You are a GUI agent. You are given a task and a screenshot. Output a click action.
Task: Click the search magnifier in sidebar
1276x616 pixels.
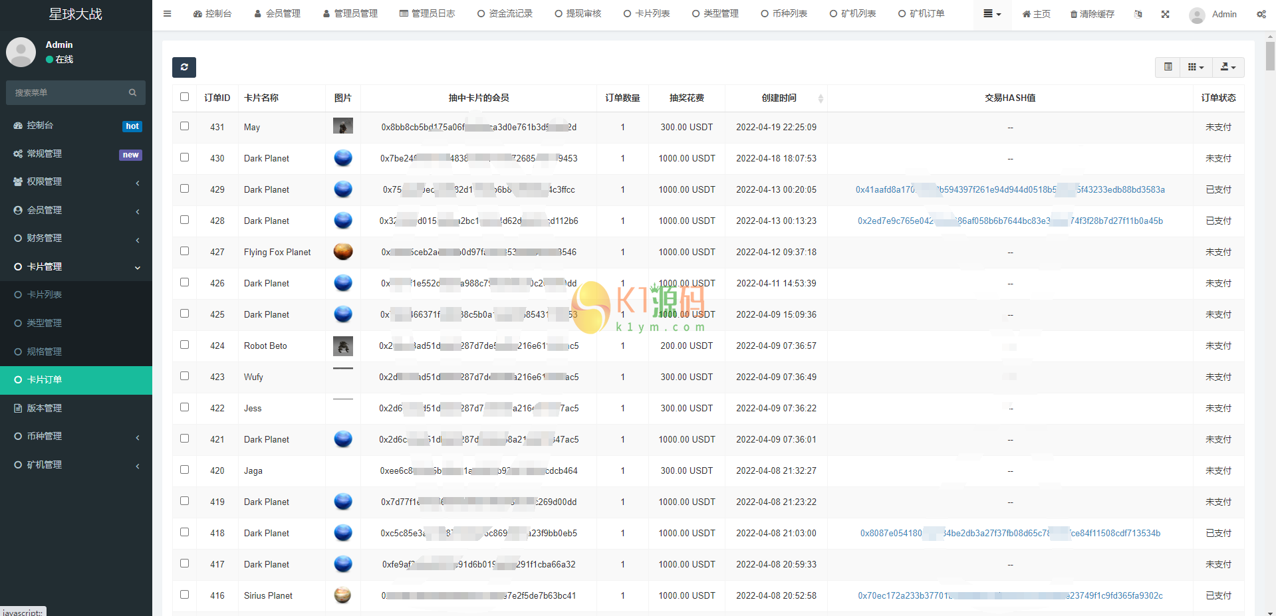(x=132, y=92)
